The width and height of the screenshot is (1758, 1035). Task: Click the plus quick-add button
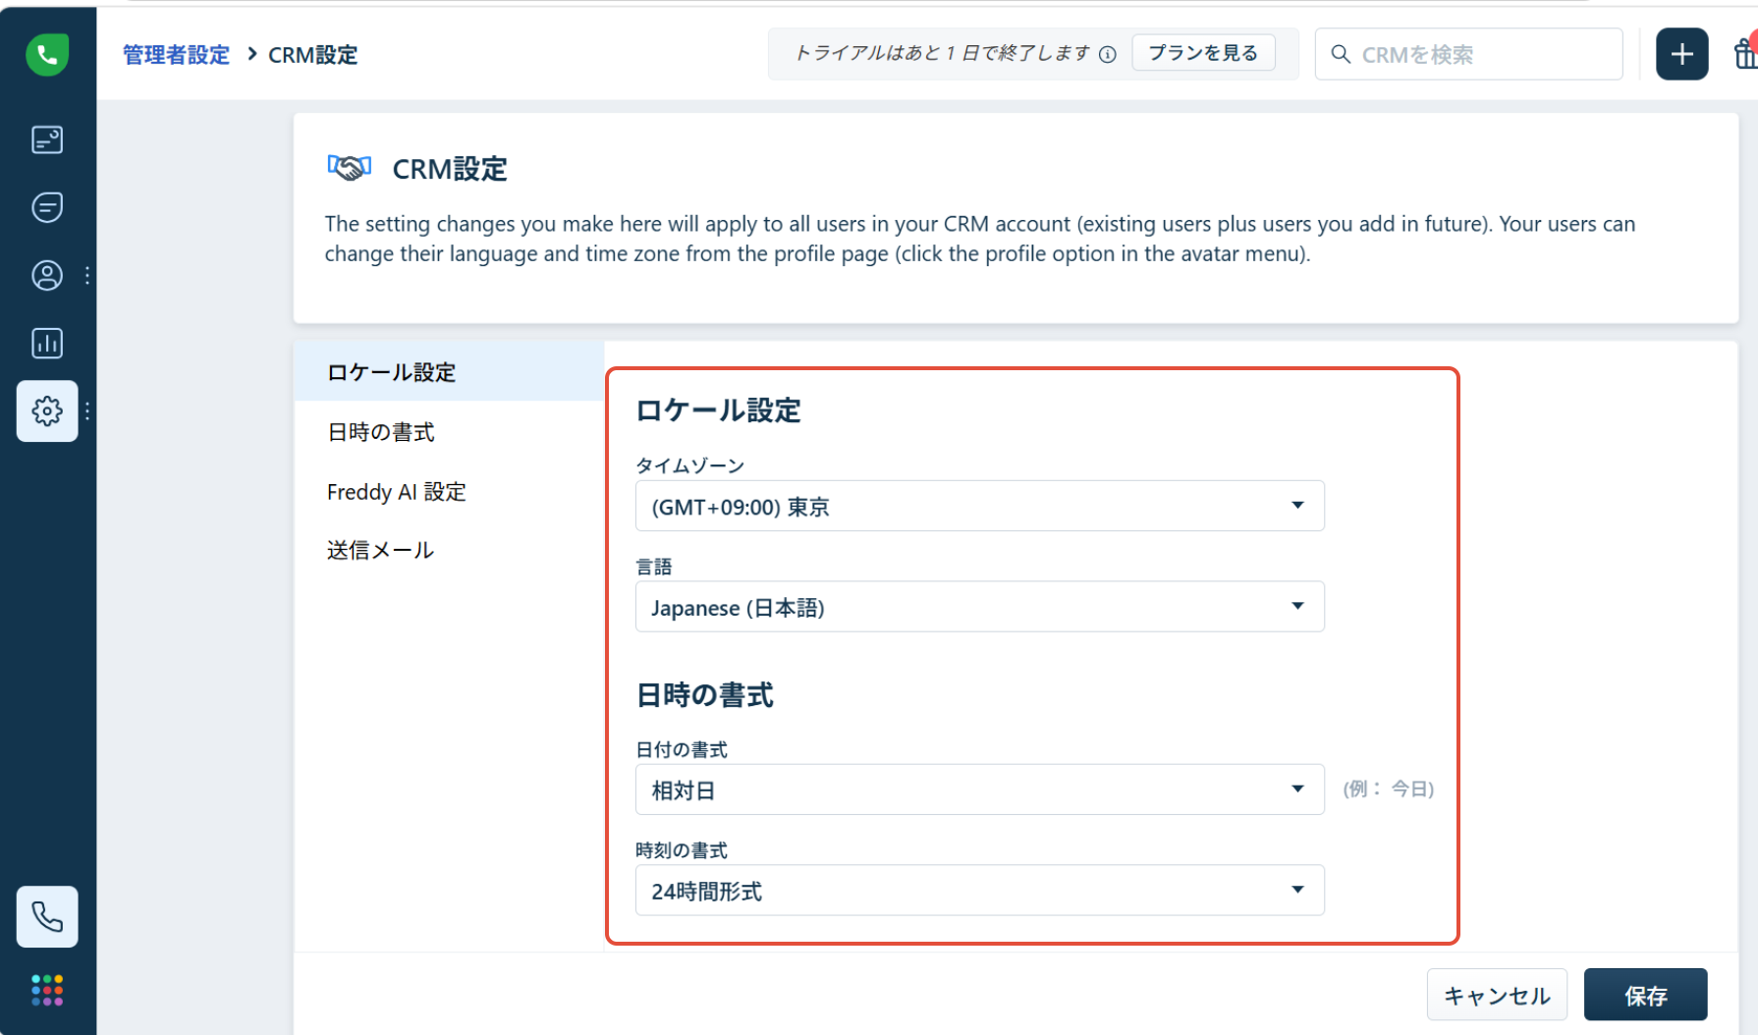click(x=1681, y=54)
